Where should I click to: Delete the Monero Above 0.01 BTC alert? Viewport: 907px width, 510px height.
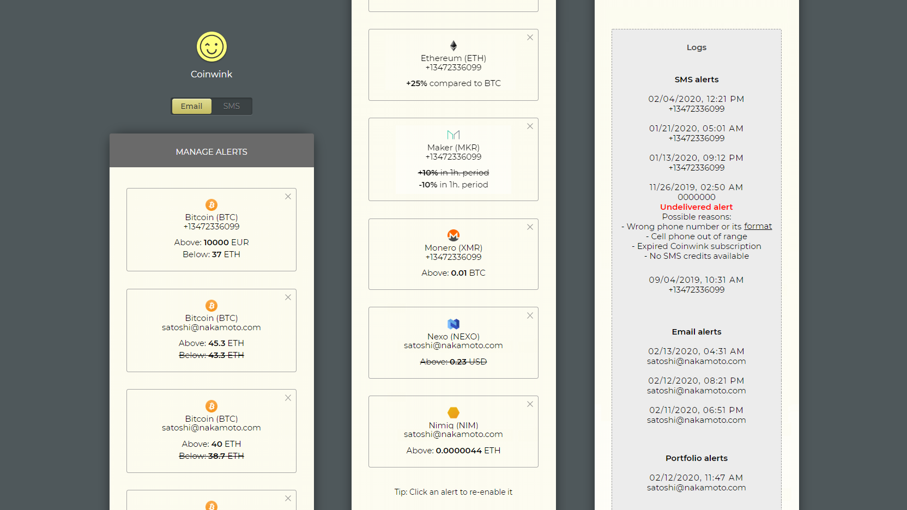[x=530, y=227]
